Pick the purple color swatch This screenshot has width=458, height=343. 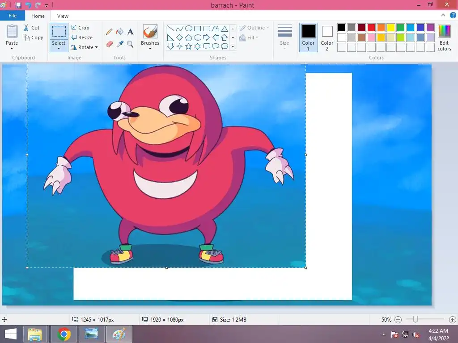click(430, 28)
